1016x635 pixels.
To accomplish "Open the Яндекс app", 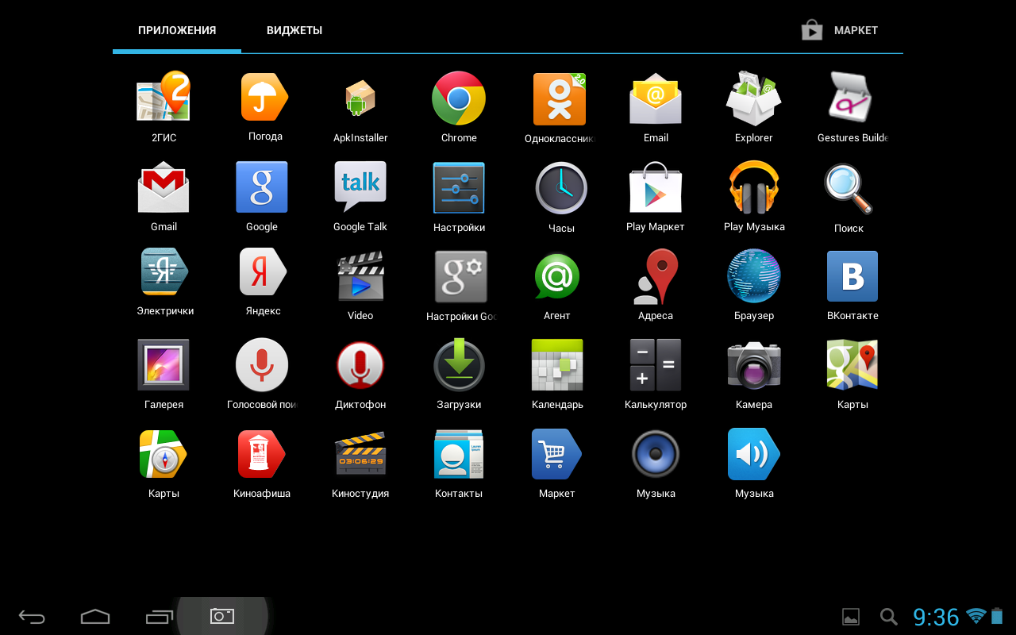I will (264, 271).
